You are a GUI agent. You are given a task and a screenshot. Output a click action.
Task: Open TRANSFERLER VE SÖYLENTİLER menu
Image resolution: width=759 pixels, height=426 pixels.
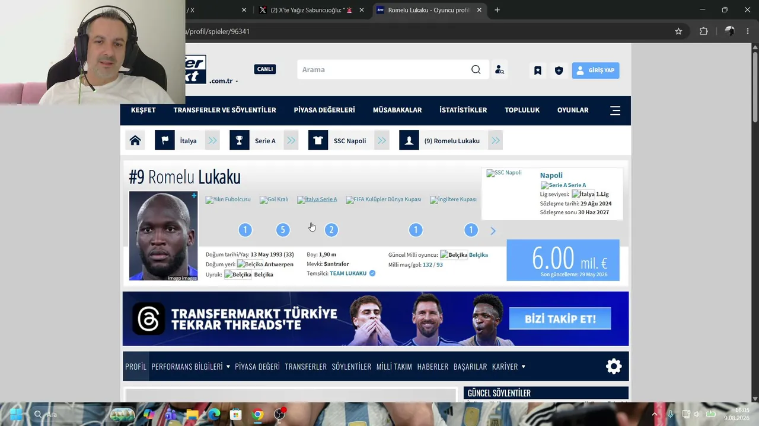[225, 110]
